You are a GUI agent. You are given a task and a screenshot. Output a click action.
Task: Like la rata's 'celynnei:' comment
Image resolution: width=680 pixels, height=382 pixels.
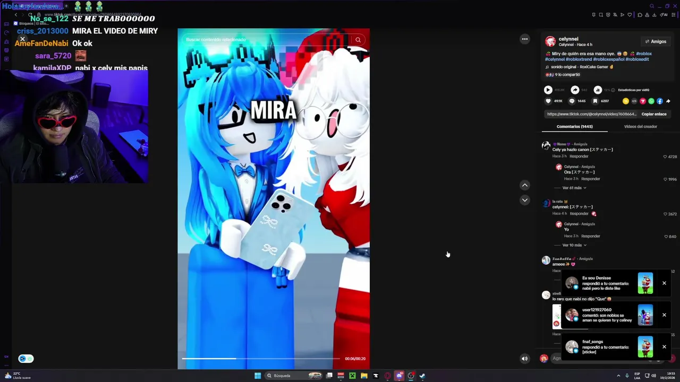(665, 214)
